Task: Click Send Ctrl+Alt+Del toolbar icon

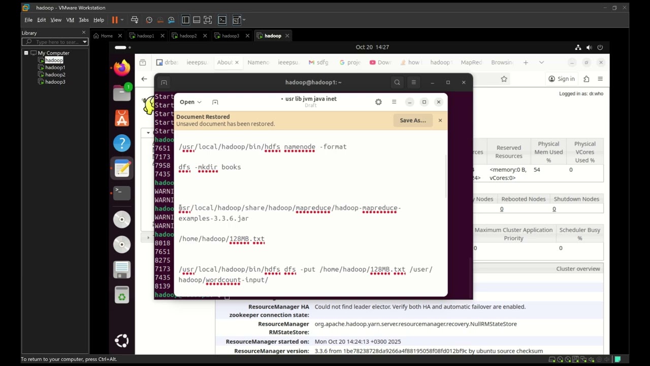Action: (x=135, y=20)
